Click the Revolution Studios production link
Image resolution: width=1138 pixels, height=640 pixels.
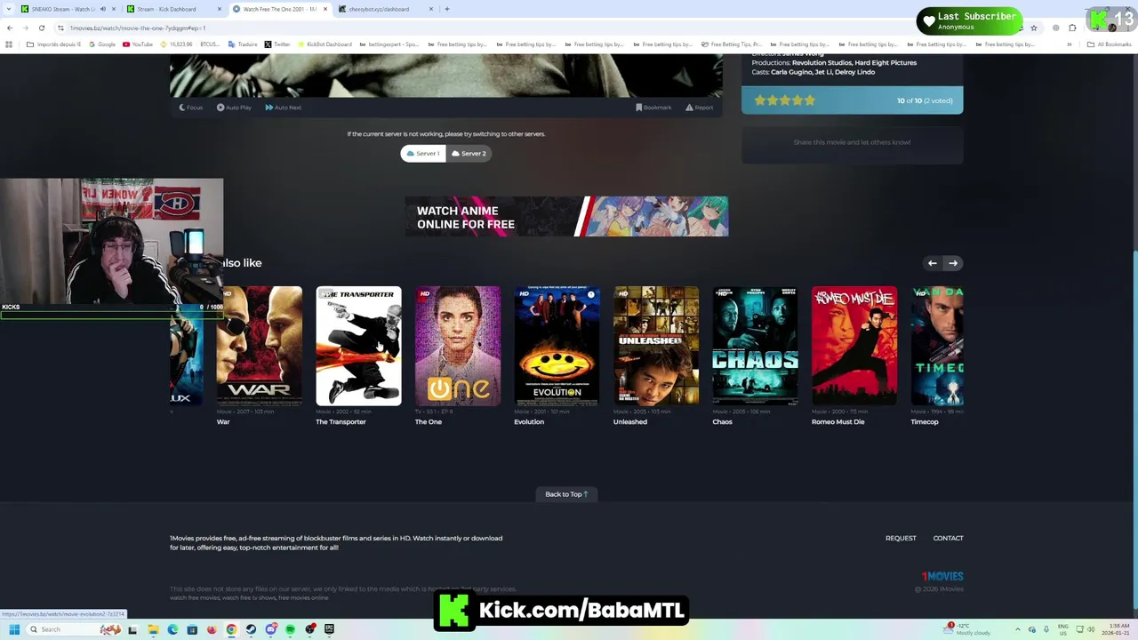click(x=821, y=63)
